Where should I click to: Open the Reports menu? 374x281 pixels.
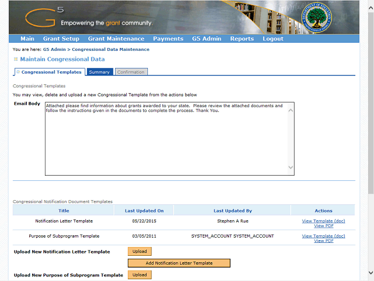(x=242, y=39)
